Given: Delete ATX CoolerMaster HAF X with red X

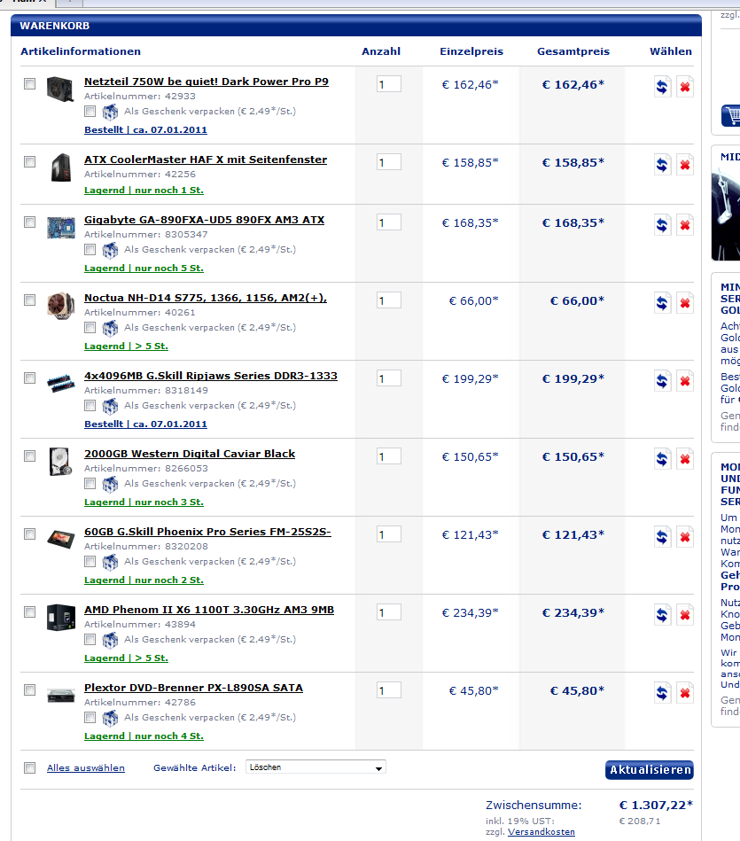Looking at the screenshot, I should click(x=685, y=164).
